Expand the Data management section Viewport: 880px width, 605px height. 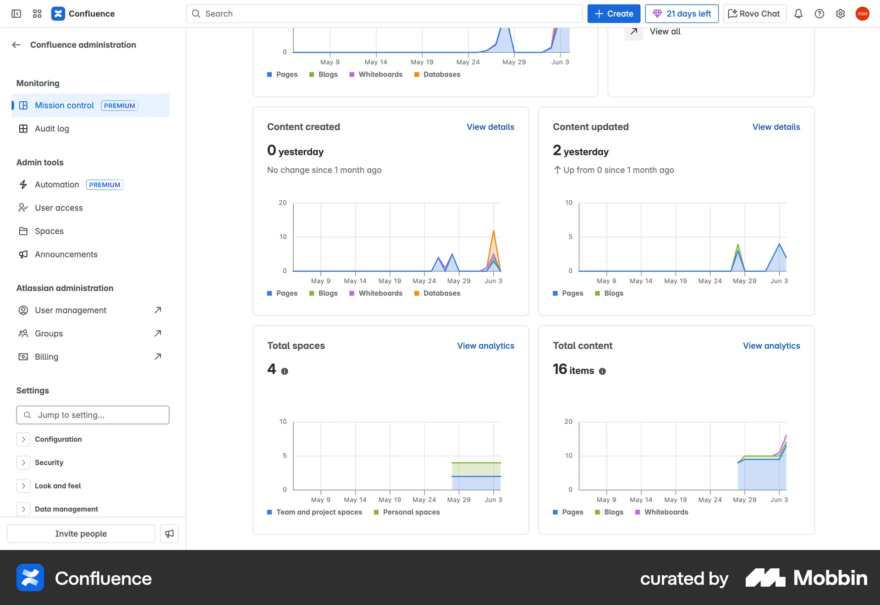point(23,509)
